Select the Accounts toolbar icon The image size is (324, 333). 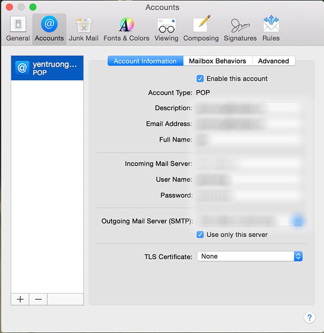point(49,29)
